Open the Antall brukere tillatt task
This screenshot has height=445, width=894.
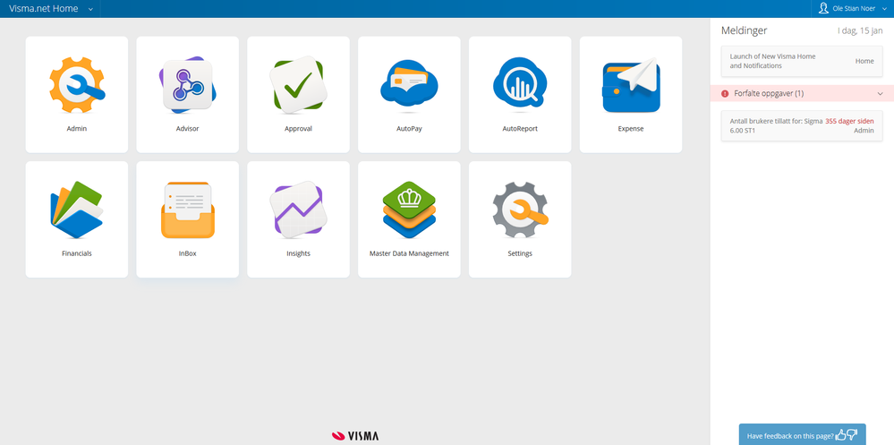pos(802,126)
